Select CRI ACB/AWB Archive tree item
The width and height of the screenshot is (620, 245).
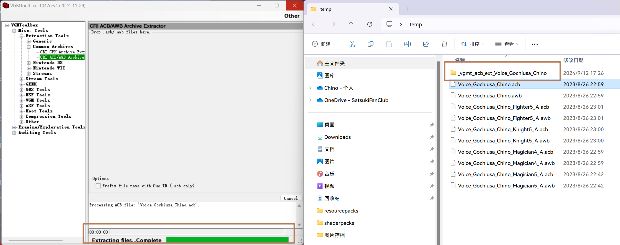(x=62, y=57)
